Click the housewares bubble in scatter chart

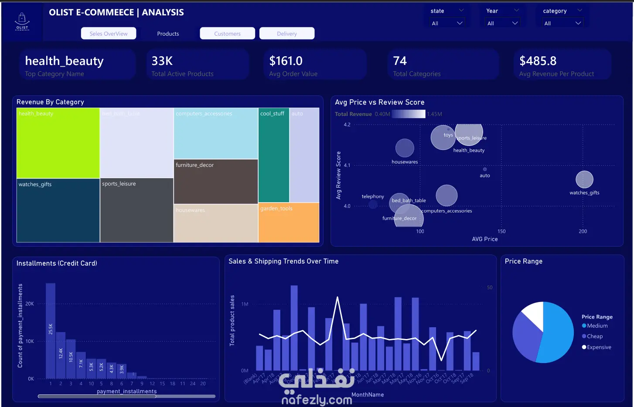pyautogui.click(x=405, y=148)
